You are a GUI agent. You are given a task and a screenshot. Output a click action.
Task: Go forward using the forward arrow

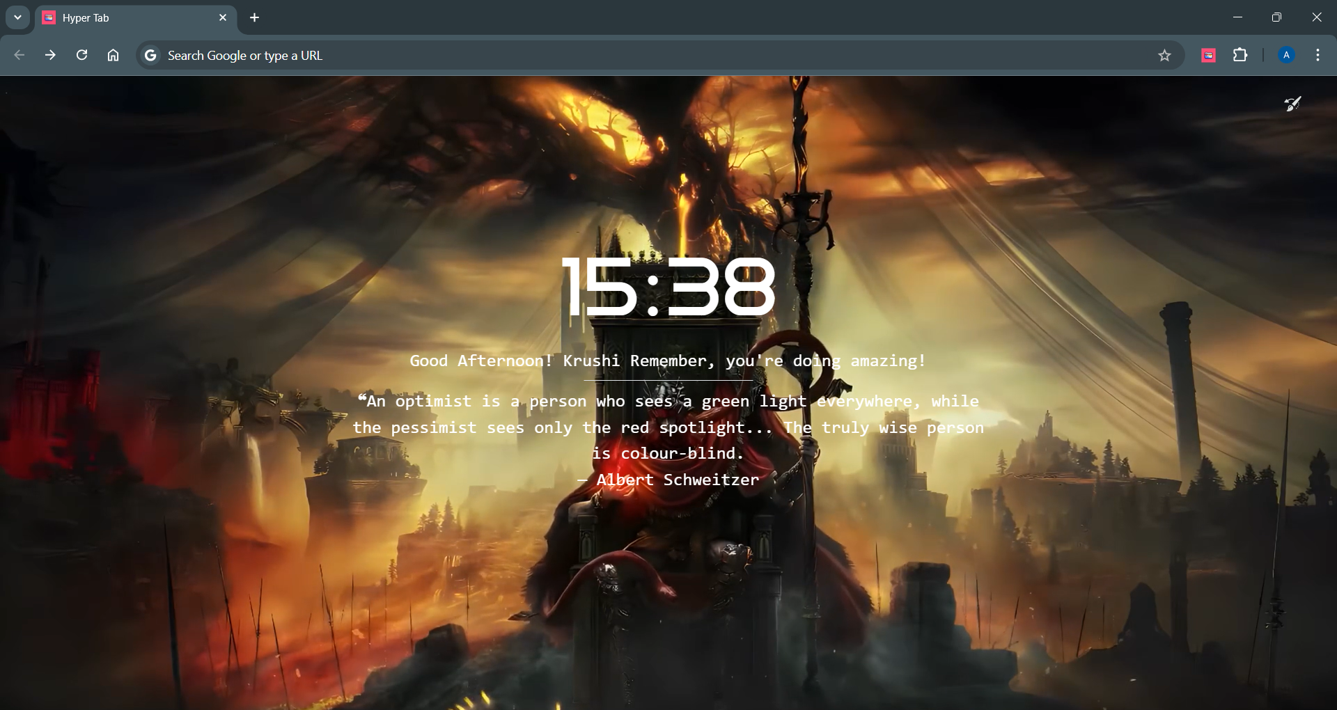point(50,55)
